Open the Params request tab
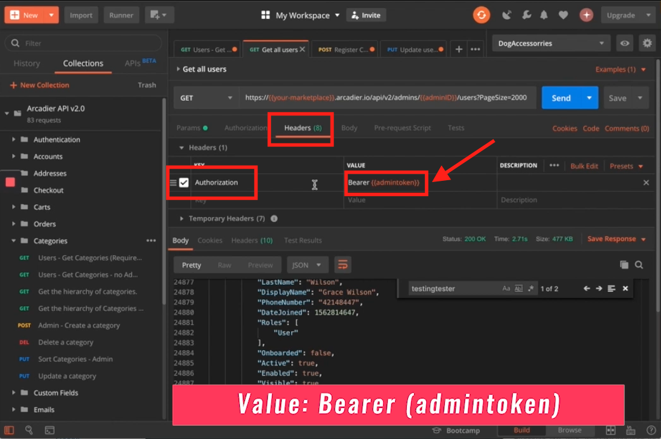 tap(192, 128)
